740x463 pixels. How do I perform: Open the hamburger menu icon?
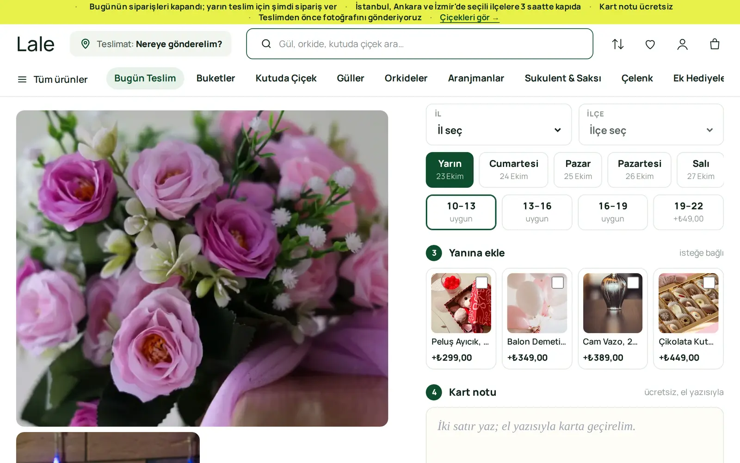22,80
